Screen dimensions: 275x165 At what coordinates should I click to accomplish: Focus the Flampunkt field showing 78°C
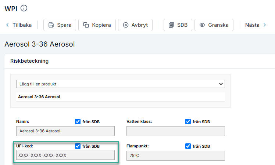(176, 155)
